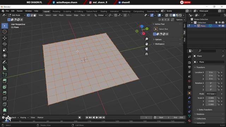Viewport: 226px width, 127px height.
Task: Open the Keying popover in timeline
Action: 24,117
